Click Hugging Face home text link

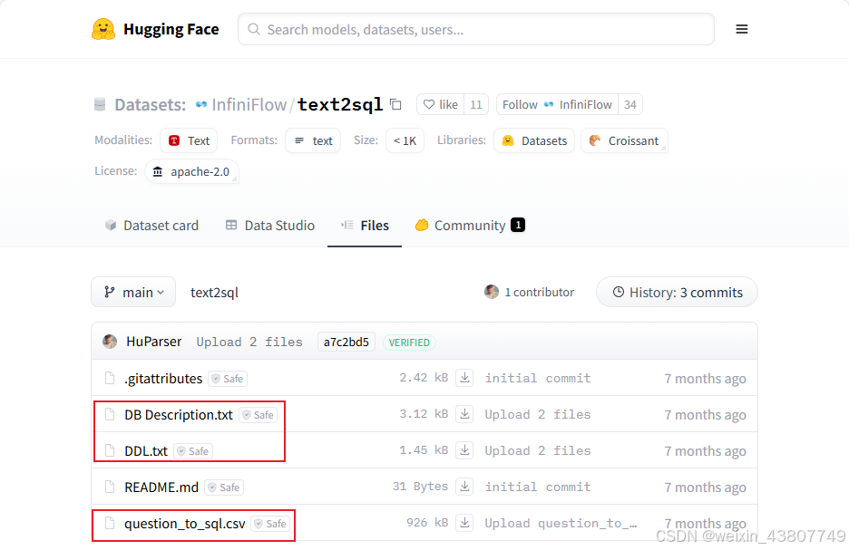coord(171,29)
